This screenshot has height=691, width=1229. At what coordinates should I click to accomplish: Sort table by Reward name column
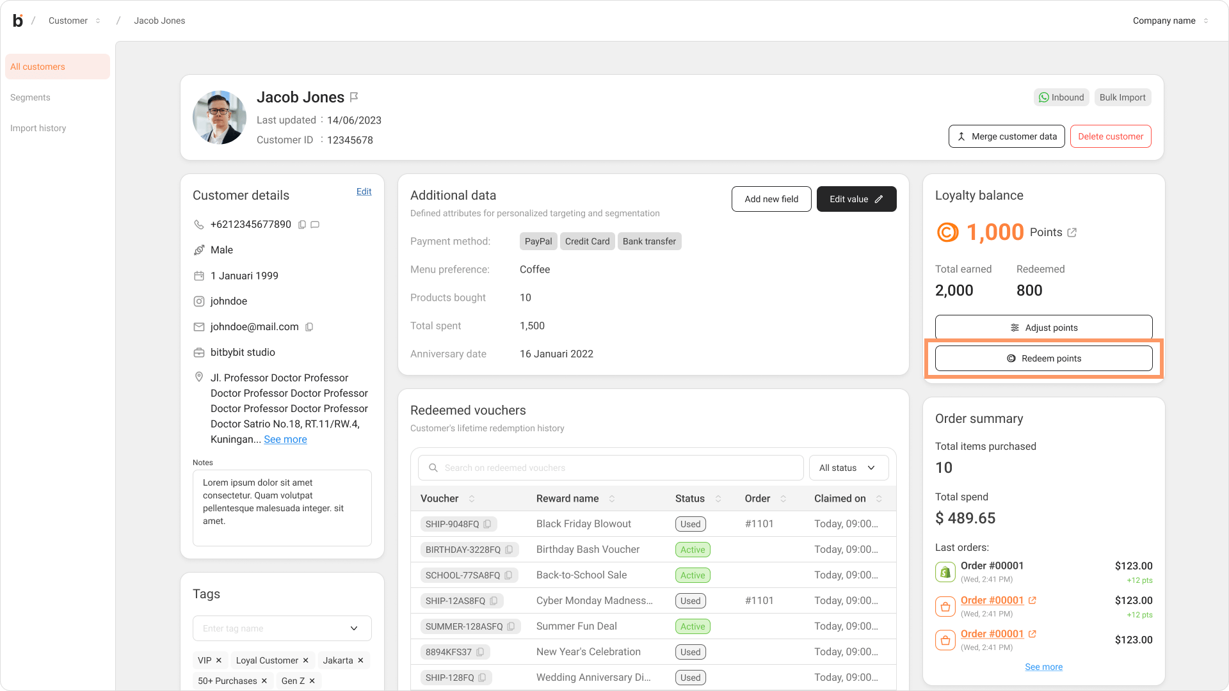(612, 498)
